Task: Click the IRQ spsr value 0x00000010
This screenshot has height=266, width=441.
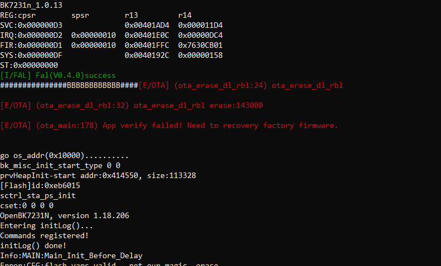Action: point(94,35)
